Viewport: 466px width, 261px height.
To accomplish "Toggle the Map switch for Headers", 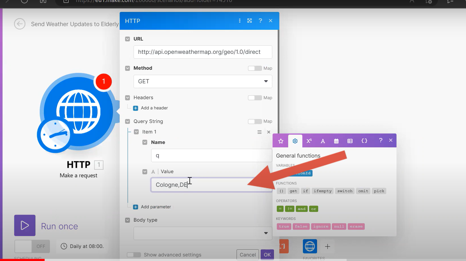I will coord(255,98).
